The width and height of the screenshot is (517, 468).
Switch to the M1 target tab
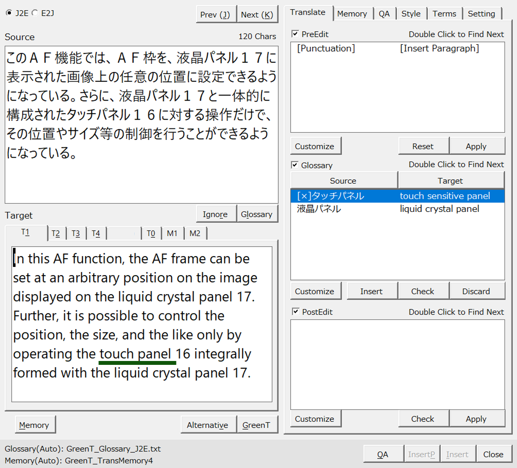[x=172, y=234]
